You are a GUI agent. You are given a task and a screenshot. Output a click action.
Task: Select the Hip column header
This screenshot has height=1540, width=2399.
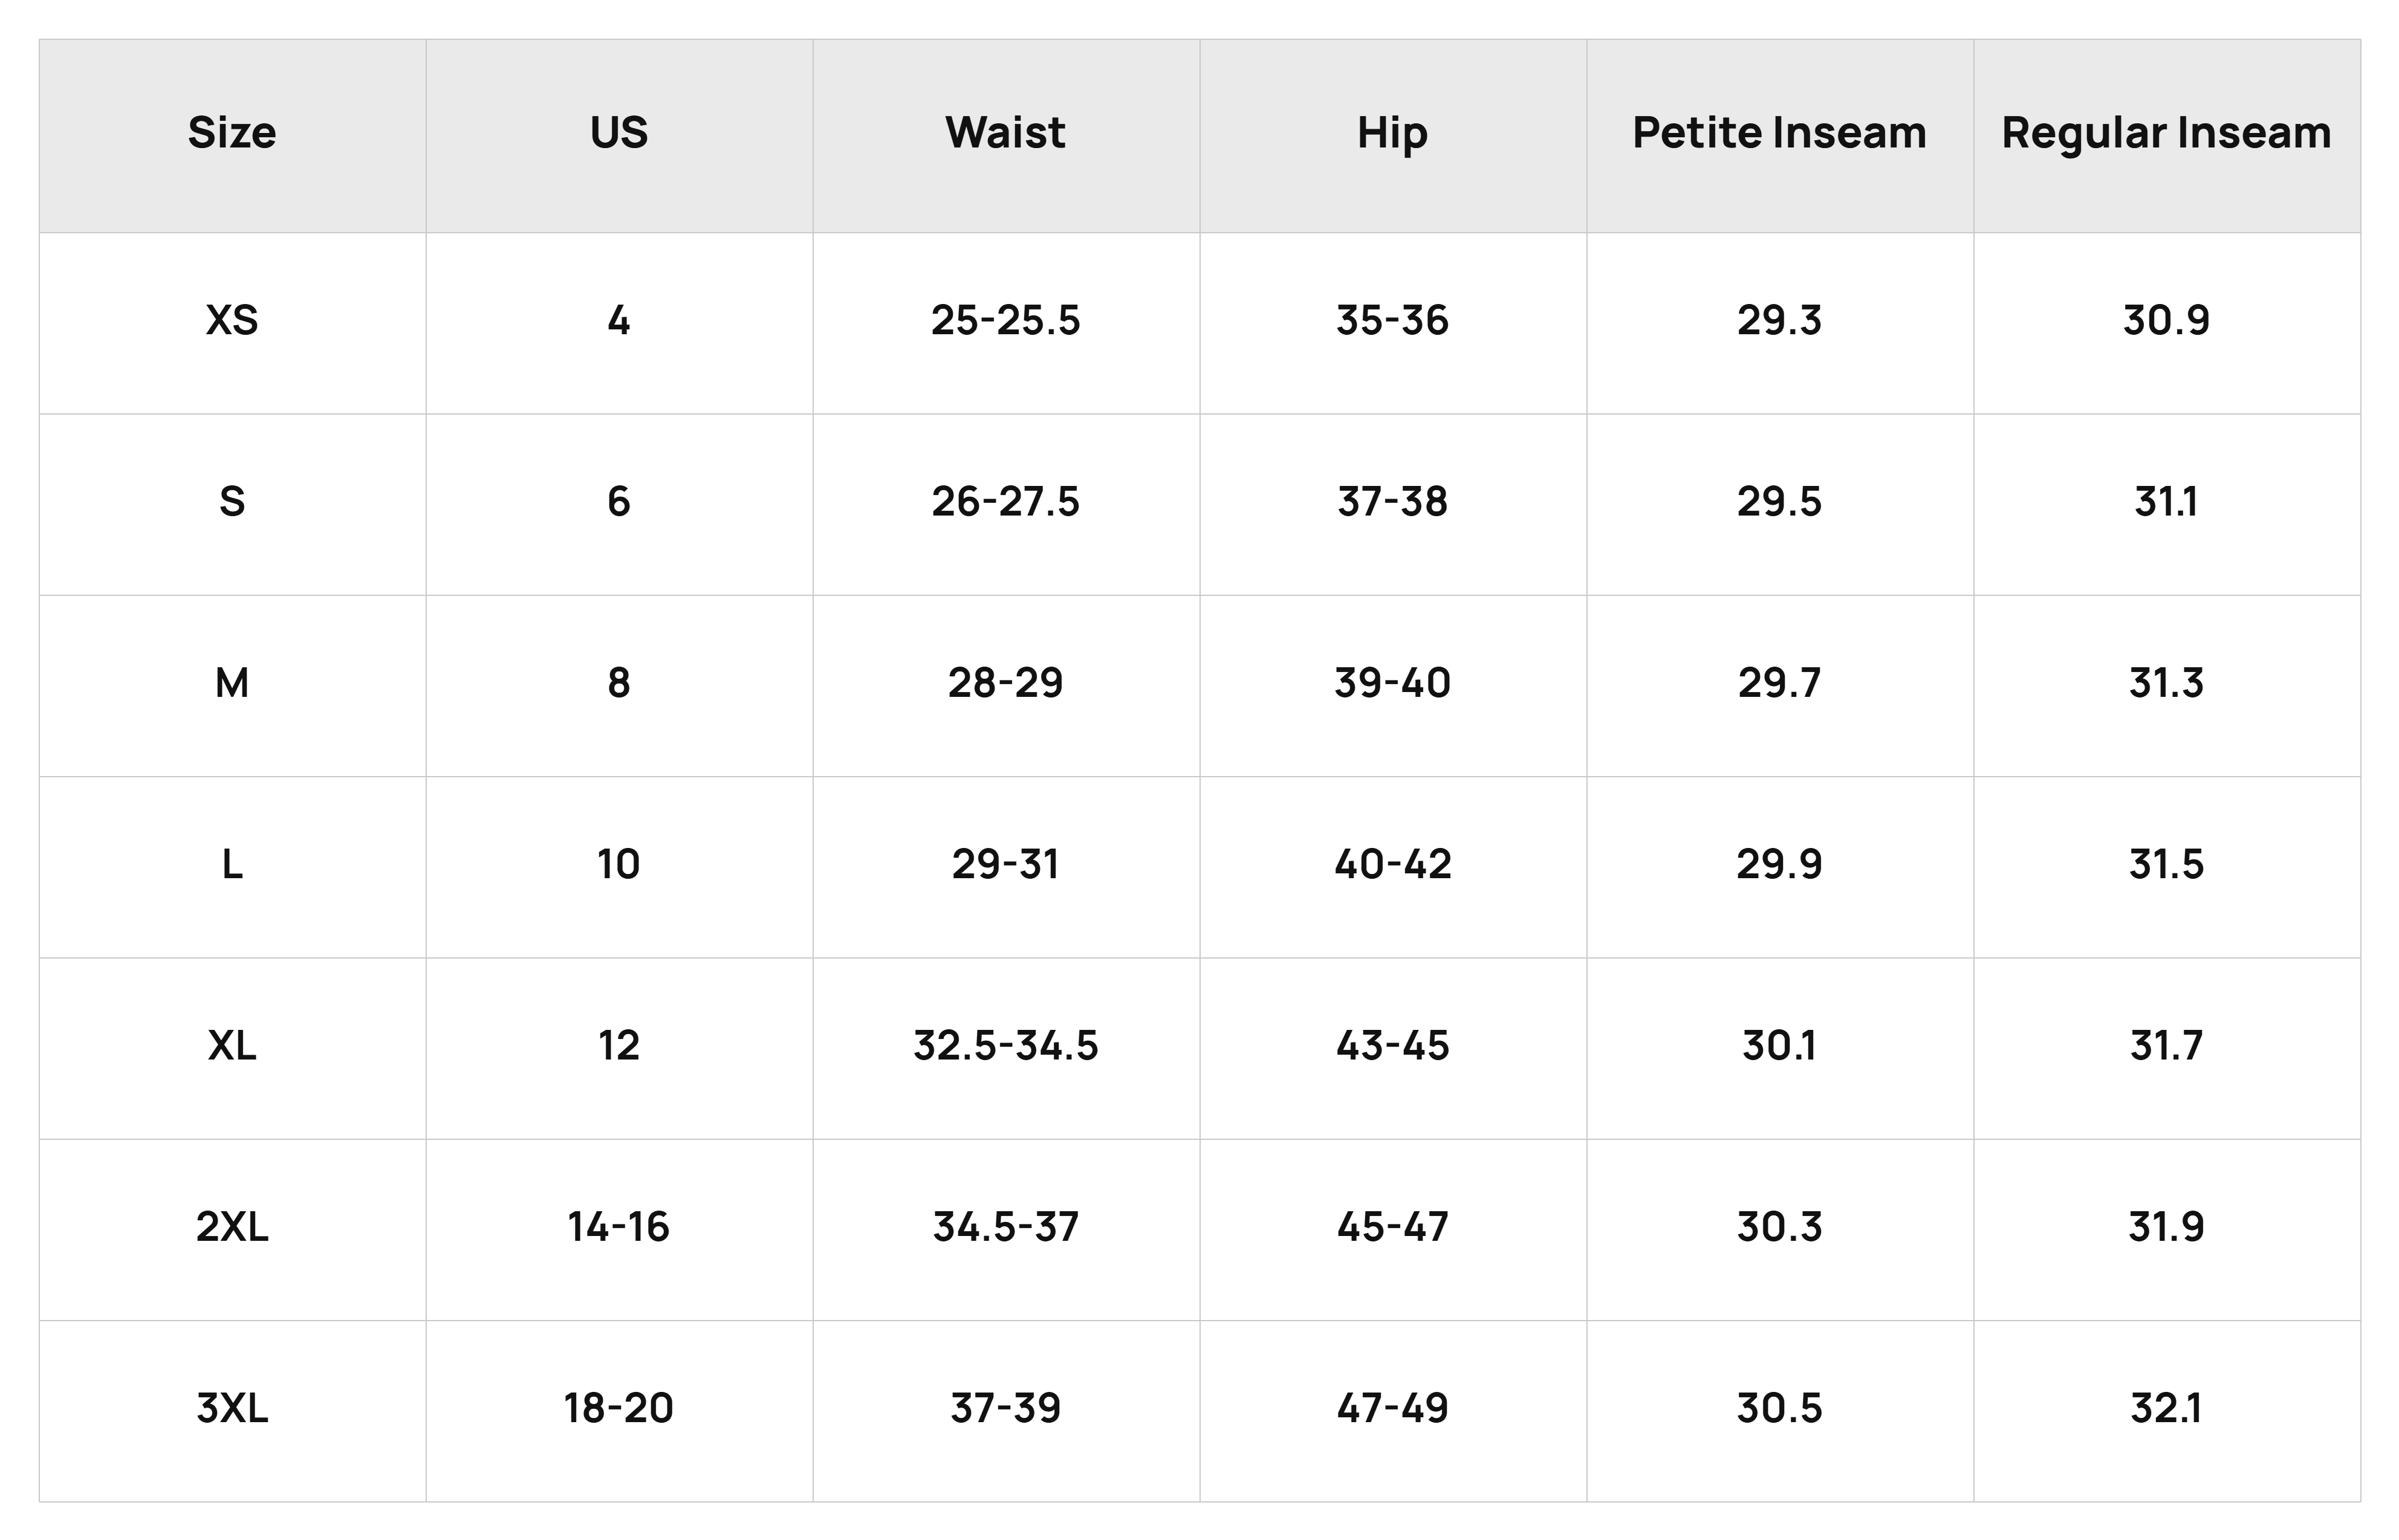(x=1392, y=134)
